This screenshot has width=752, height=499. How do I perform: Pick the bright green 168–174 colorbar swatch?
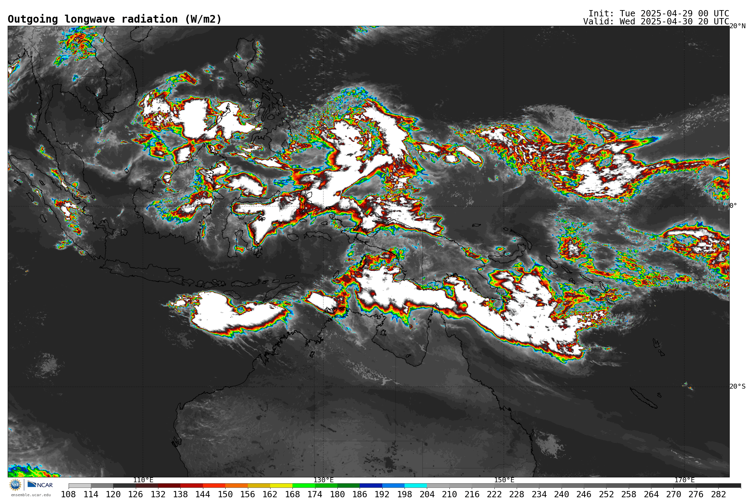pos(304,485)
